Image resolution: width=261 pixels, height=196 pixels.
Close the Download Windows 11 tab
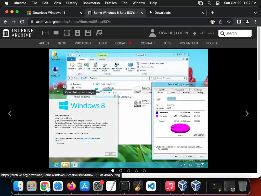coord(81,13)
